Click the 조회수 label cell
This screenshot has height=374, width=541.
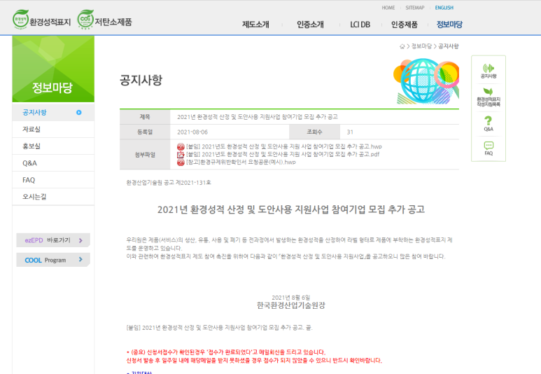pos(314,132)
